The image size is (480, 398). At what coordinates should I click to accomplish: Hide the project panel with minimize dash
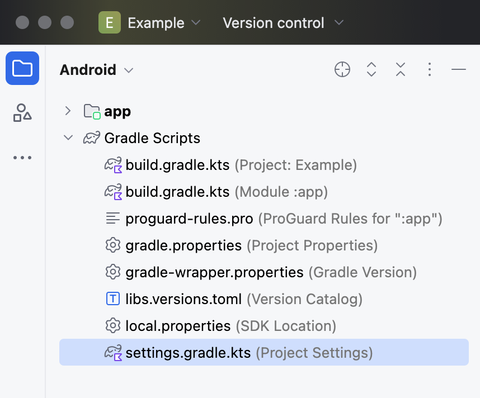[x=459, y=69]
